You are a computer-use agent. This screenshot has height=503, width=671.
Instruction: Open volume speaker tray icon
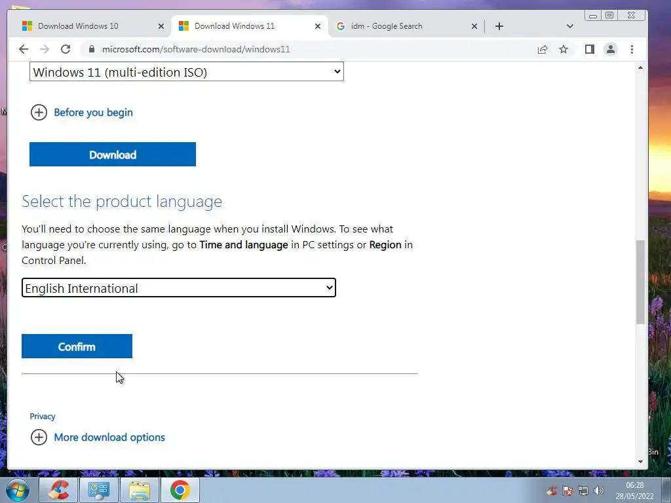[x=599, y=490]
